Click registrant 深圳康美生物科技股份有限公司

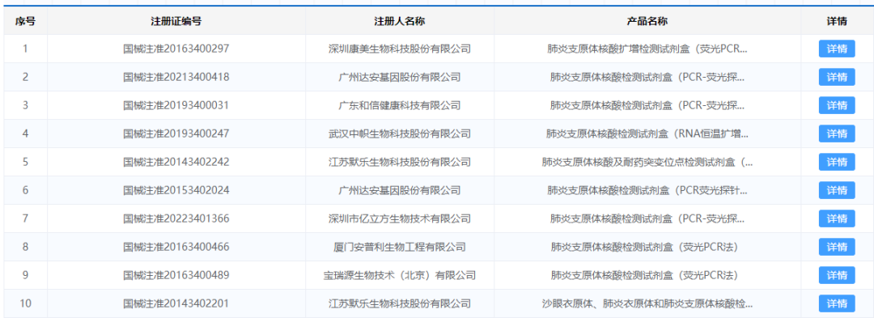click(400, 49)
